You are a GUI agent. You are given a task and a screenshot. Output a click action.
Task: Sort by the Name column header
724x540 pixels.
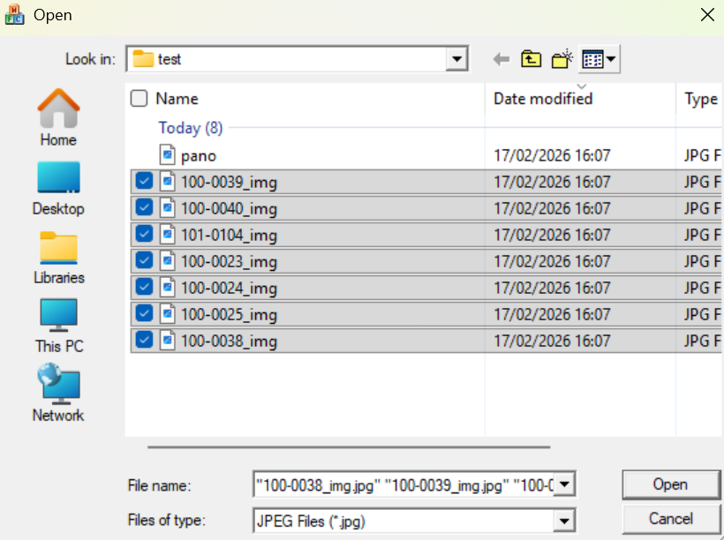point(177,99)
